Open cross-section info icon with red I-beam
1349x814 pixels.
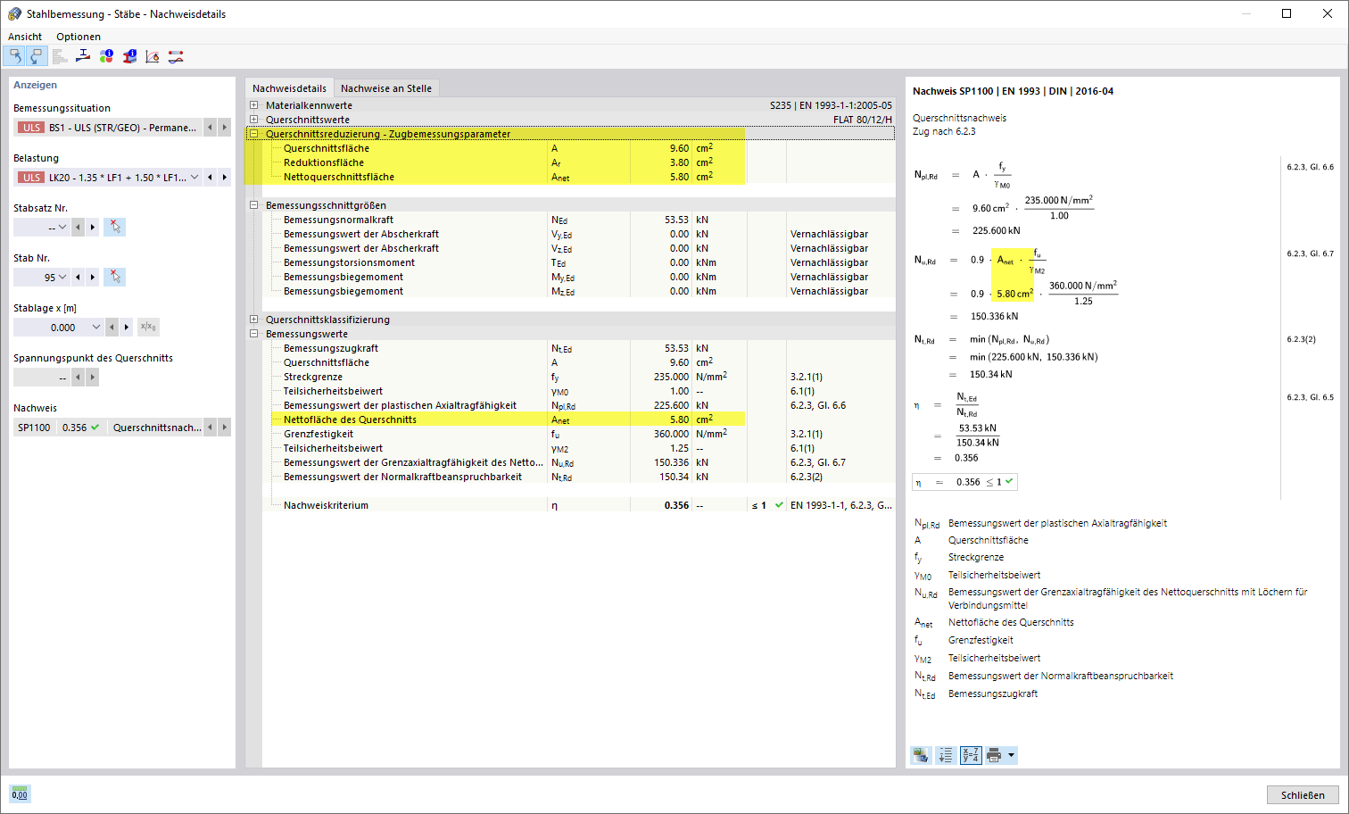click(x=129, y=56)
